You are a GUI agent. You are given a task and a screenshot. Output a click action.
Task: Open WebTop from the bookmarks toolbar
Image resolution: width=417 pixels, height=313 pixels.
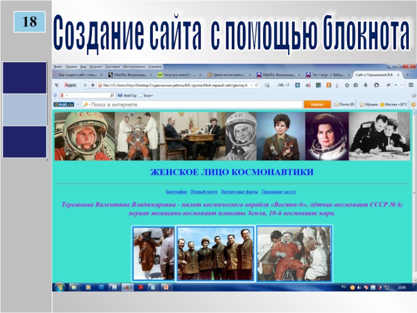click(x=127, y=95)
